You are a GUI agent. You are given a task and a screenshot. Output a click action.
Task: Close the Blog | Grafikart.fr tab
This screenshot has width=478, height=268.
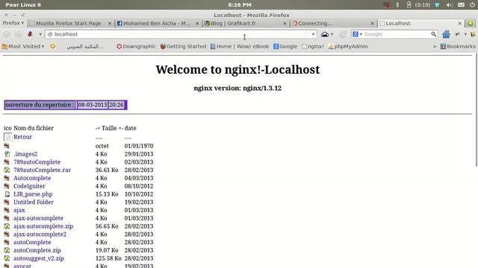285,23
